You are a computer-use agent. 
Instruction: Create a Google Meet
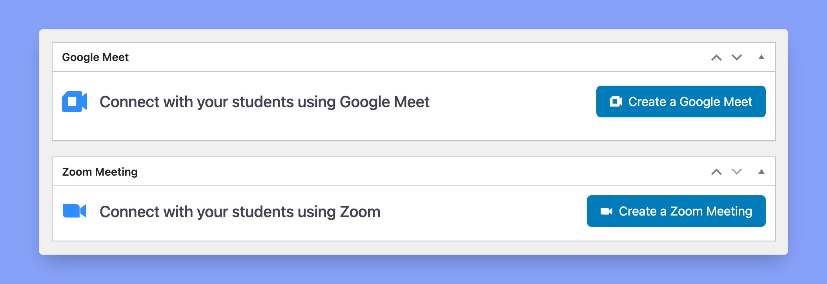(681, 101)
